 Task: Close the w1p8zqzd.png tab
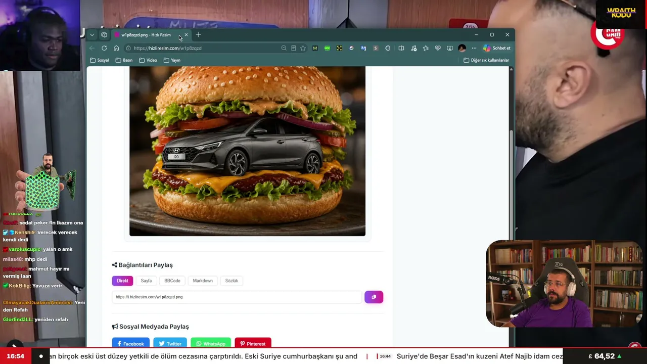click(186, 35)
